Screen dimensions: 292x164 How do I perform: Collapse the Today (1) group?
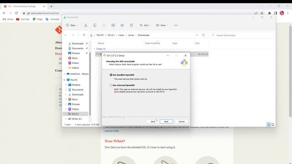coord(94,49)
